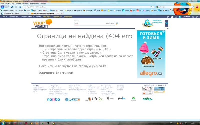Open the YouTube 'You' bookmark
This screenshot has height=125, width=200.
pos(132,10)
